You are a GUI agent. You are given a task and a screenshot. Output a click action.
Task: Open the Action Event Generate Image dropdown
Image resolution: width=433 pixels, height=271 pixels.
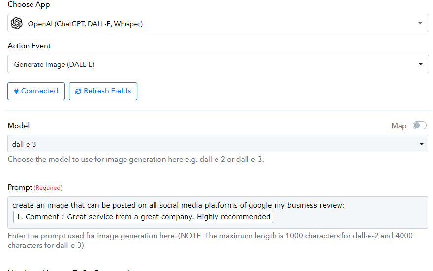pyautogui.click(x=218, y=64)
